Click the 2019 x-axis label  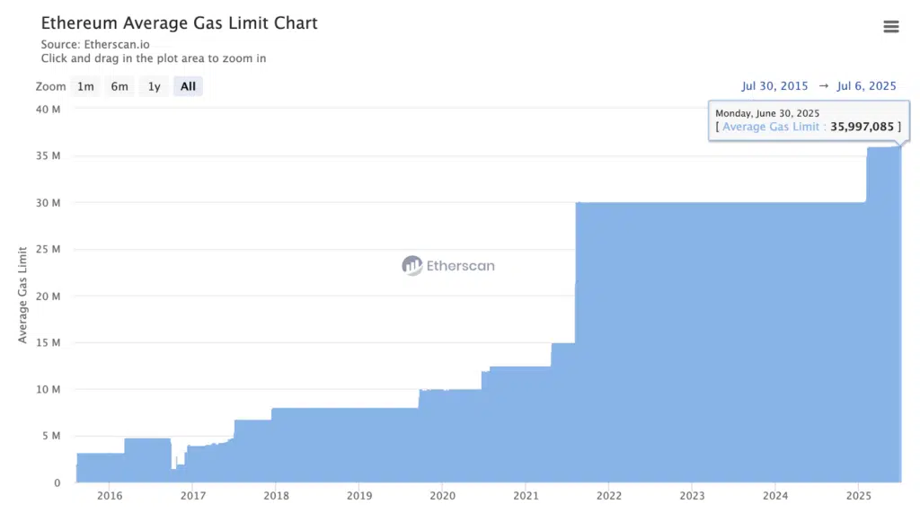point(359,496)
